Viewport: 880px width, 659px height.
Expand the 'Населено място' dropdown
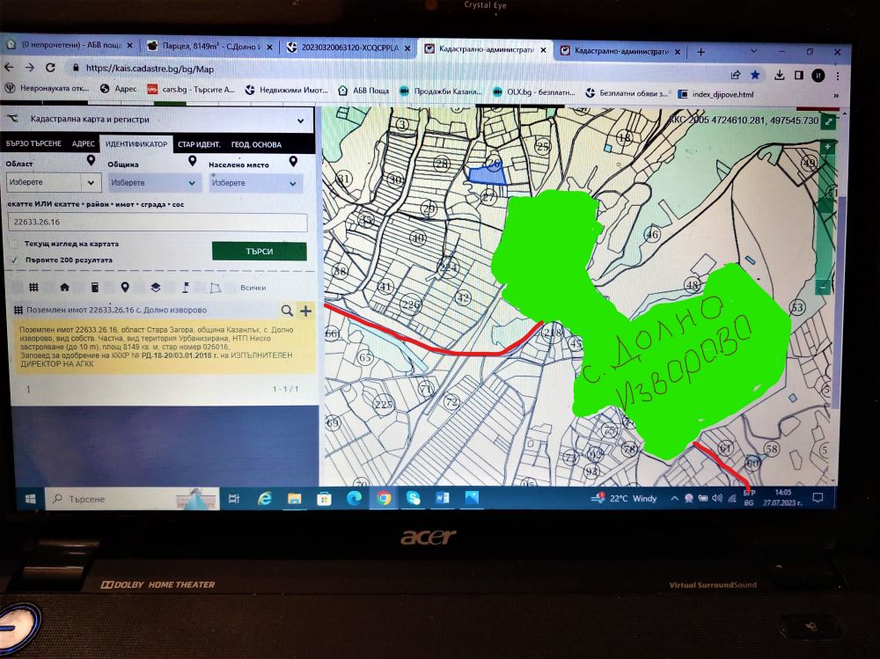click(255, 183)
